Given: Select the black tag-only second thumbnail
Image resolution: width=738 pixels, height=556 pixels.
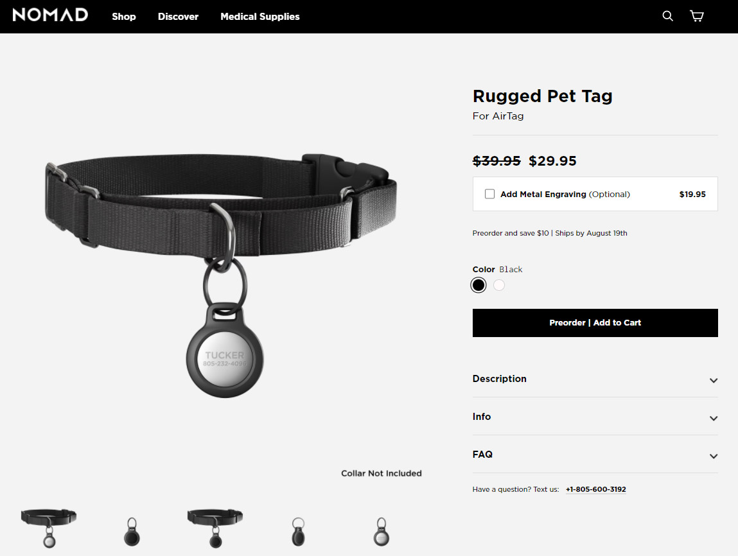Looking at the screenshot, I should (132, 532).
